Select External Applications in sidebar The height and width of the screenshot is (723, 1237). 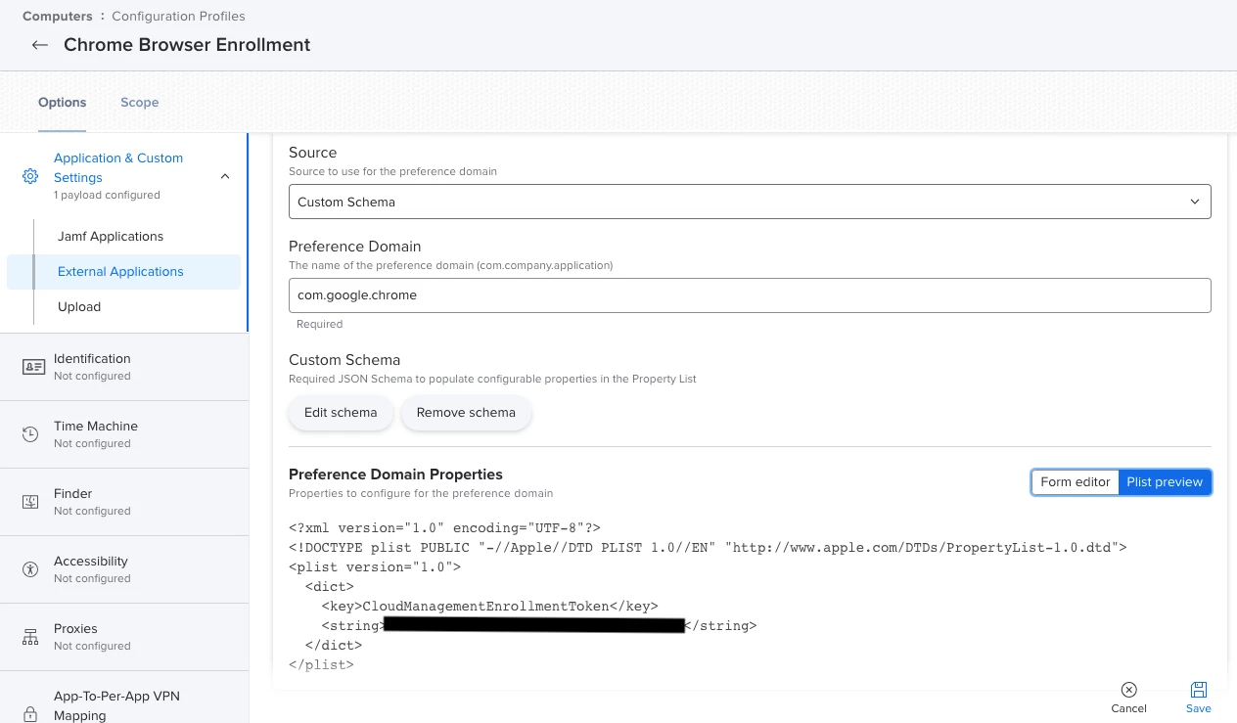click(123, 271)
